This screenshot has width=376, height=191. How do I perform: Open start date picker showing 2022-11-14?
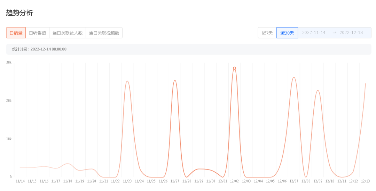click(314, 33)
